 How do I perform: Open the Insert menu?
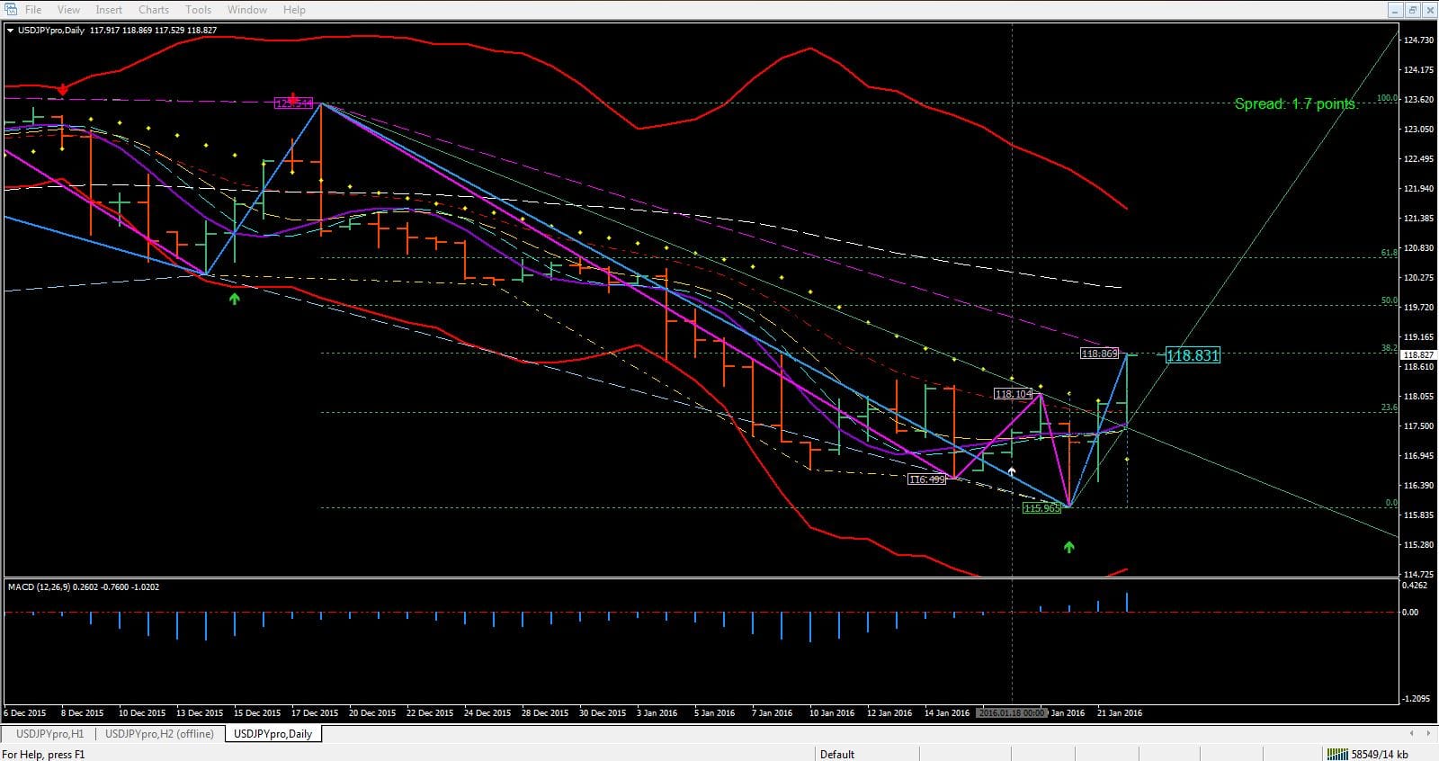(109, 10)
